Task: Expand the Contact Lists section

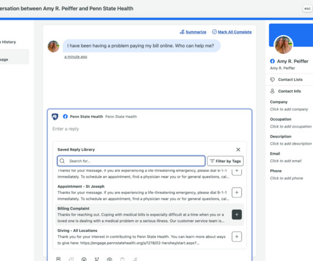Action: point(289,80)
